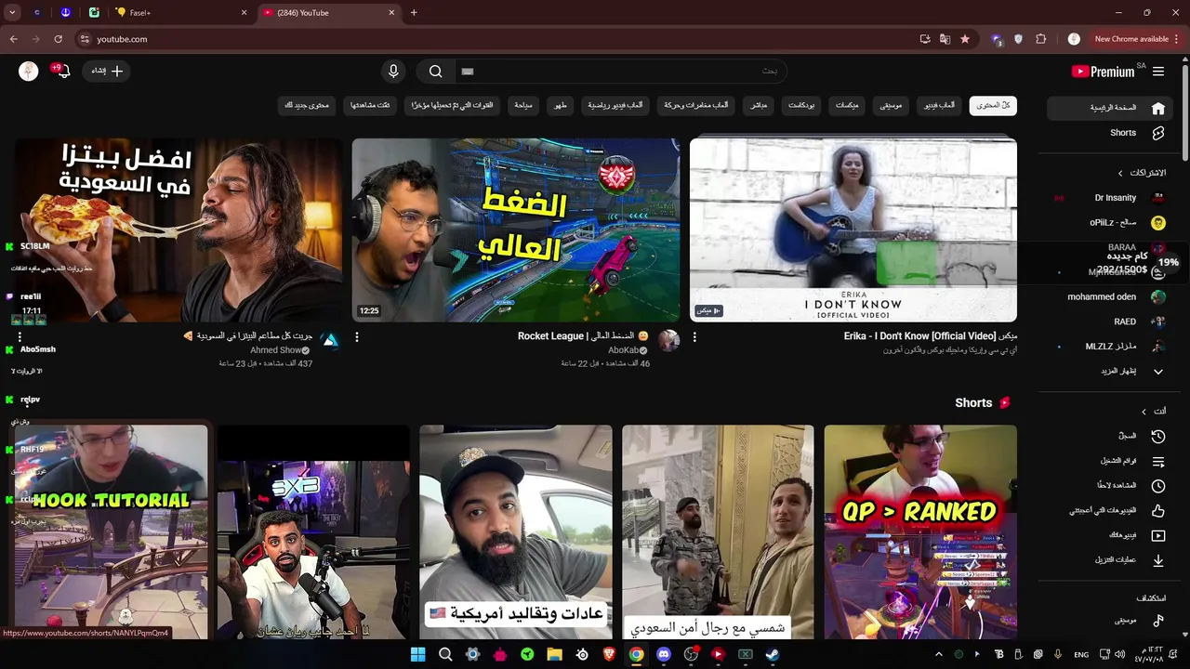
Task: Open the downloads arrow entry
Action: 1158,560
